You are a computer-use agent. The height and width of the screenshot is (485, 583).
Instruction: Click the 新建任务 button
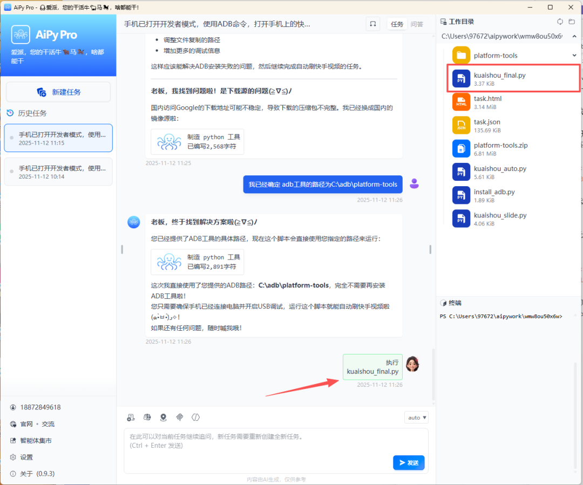pyautogui.click(x=58, y=92)
